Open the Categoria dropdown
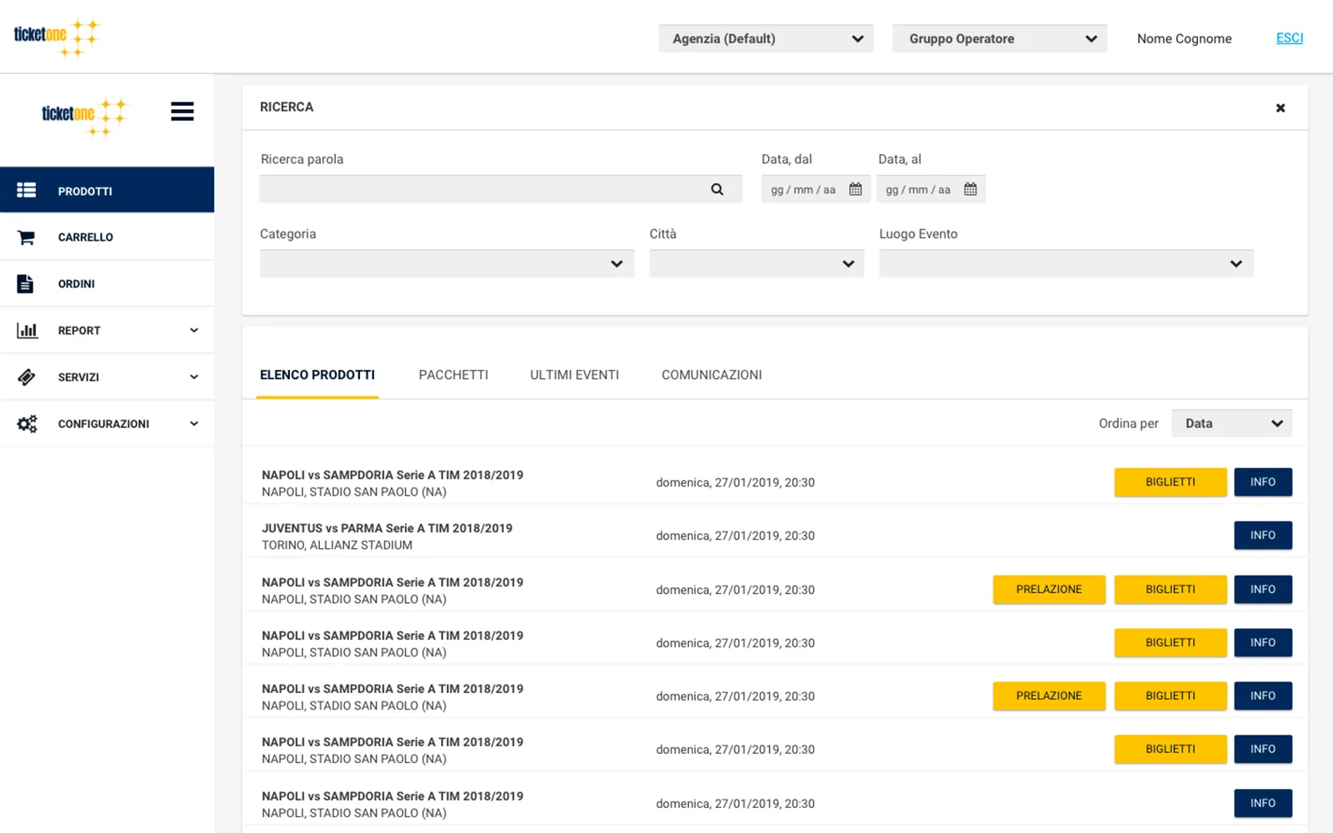Viewport: 1333px width, 833px height. (447, 263)
